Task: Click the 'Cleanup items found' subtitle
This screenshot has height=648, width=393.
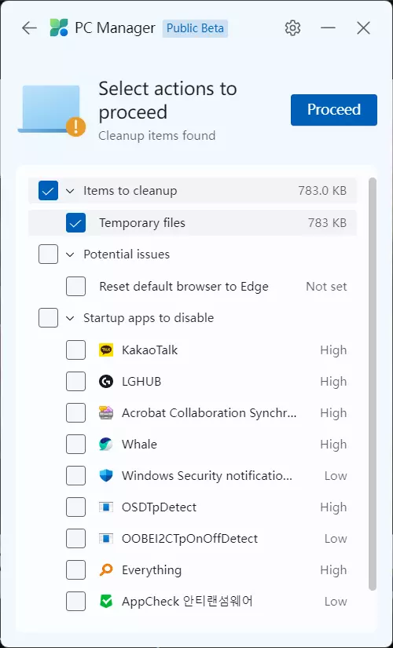Action: pyautogui.click(x=156, y=136)
